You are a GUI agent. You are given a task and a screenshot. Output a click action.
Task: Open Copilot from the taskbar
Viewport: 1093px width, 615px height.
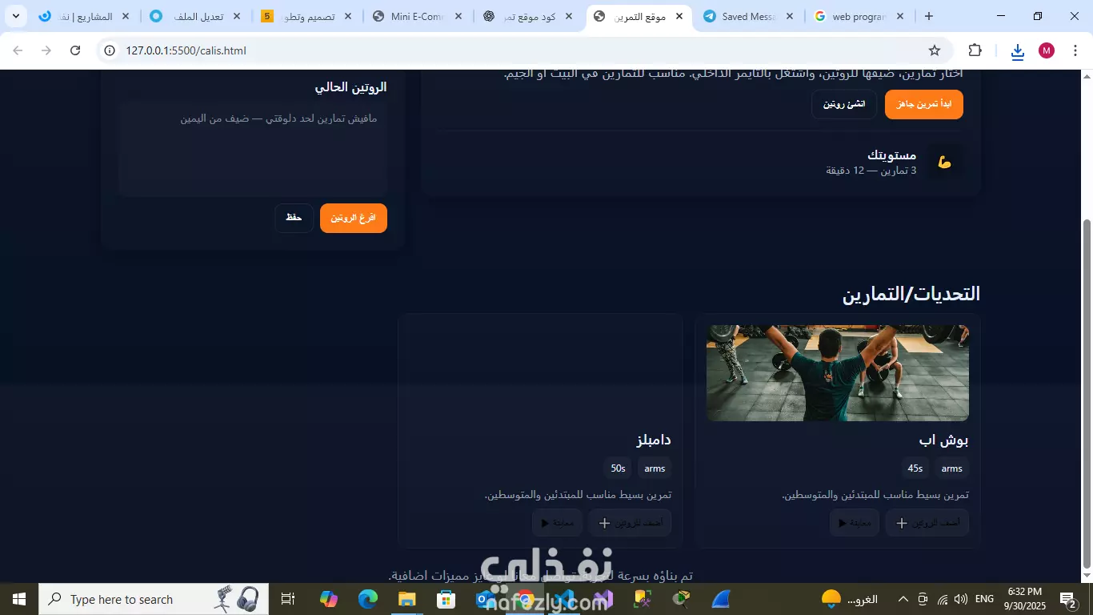[x=329, y=599]
